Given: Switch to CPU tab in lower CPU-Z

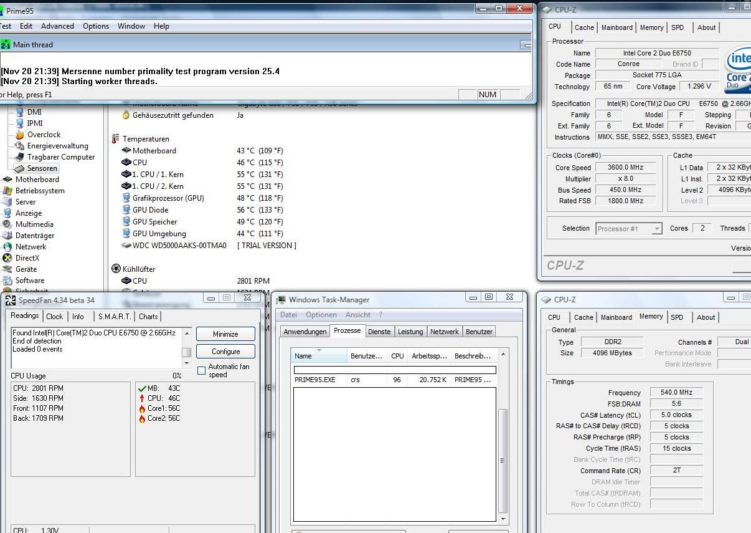Looking at the screenshot, I should click(554, 317).
